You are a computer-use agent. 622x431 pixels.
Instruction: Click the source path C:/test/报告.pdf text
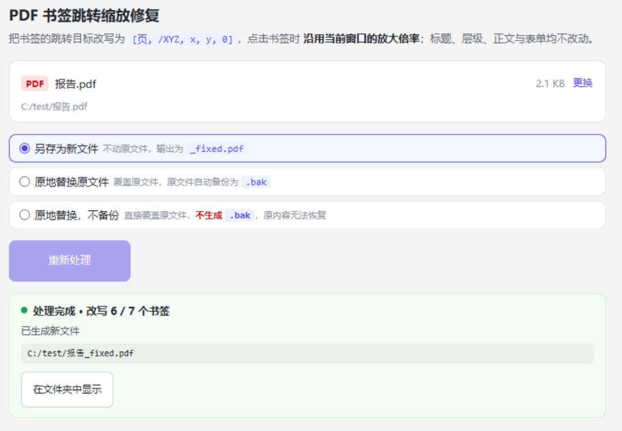point(54,107)
